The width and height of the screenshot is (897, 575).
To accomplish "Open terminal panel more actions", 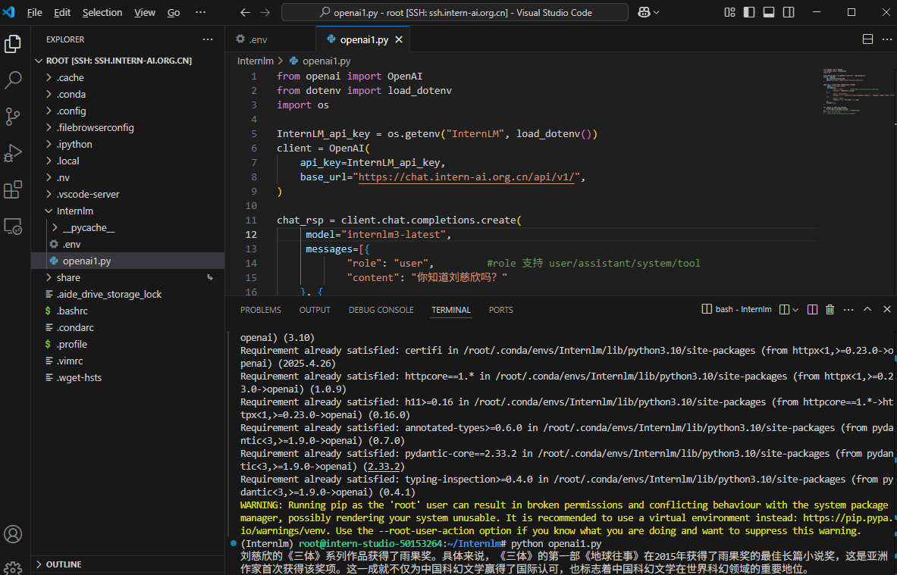I will 848,309.
